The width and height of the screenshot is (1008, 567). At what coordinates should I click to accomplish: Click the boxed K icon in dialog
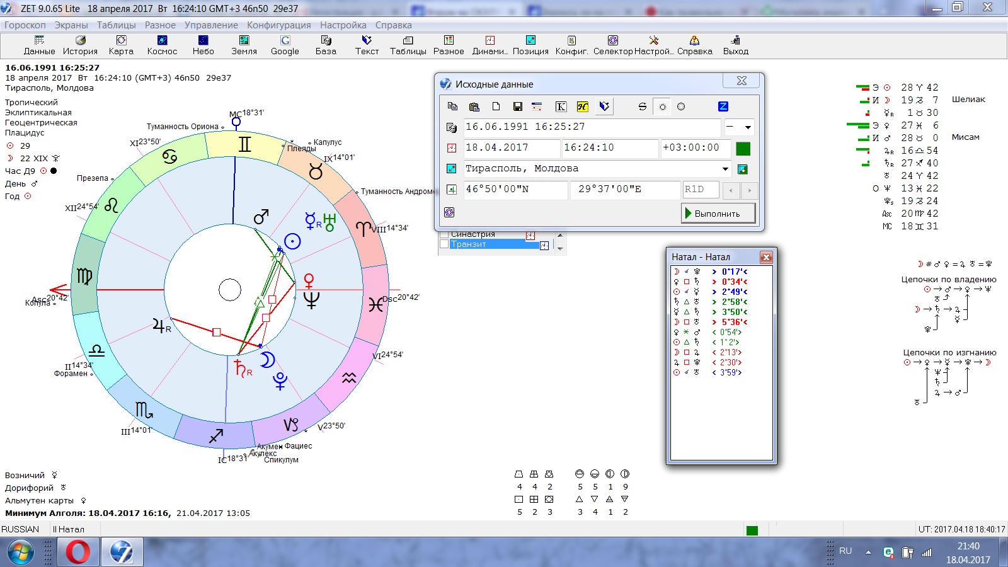point(560,106)
